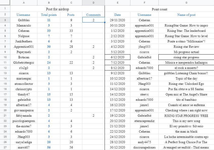Select the 'Botacan' username cell

coord(24,57)
